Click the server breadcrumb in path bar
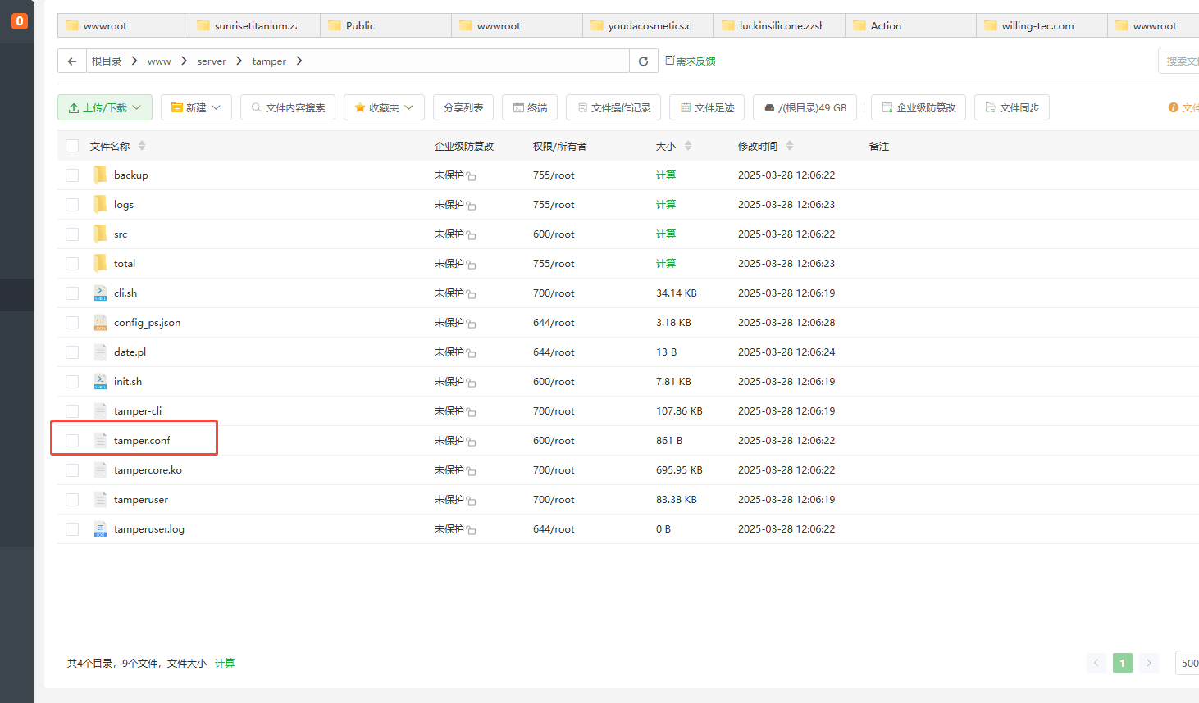Viewport: 1199px width, 703px height. pyautogui.click(x=212, y=61)
